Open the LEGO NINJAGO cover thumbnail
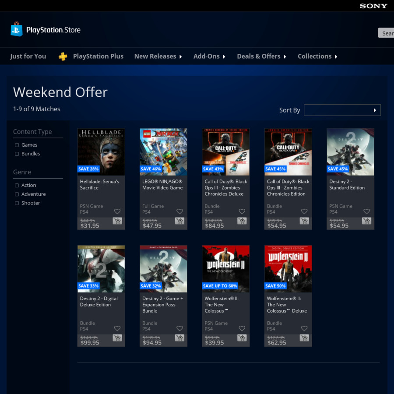Image resolution: width=394 pixels, height=394 pixels. coord(163,152)
